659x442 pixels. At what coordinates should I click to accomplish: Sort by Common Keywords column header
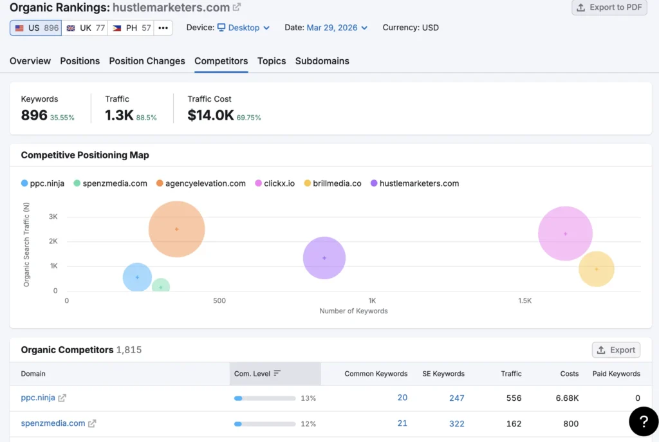(376, 374)
